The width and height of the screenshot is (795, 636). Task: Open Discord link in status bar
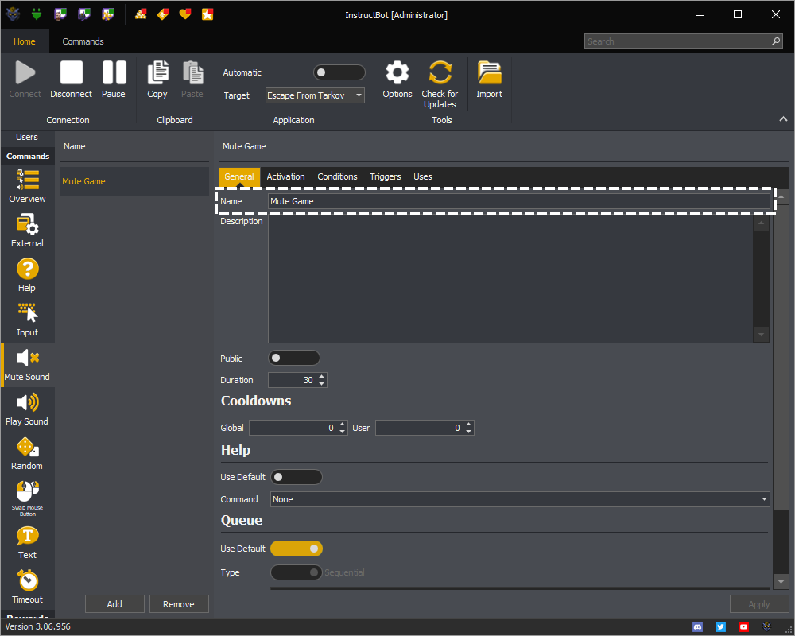(698, 627)
